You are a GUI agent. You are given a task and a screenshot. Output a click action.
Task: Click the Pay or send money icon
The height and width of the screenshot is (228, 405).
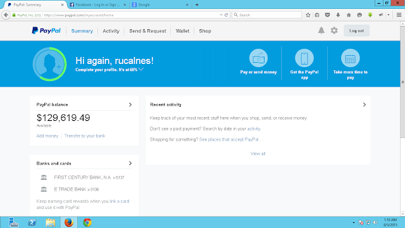coord(258,58)
